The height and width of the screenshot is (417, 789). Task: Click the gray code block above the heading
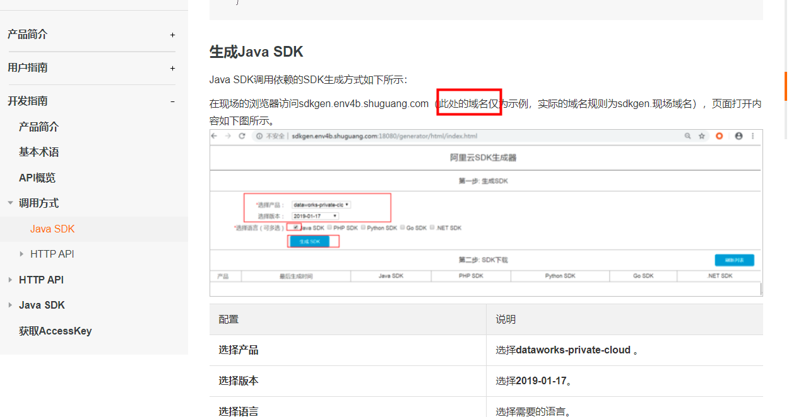[486, 10]
